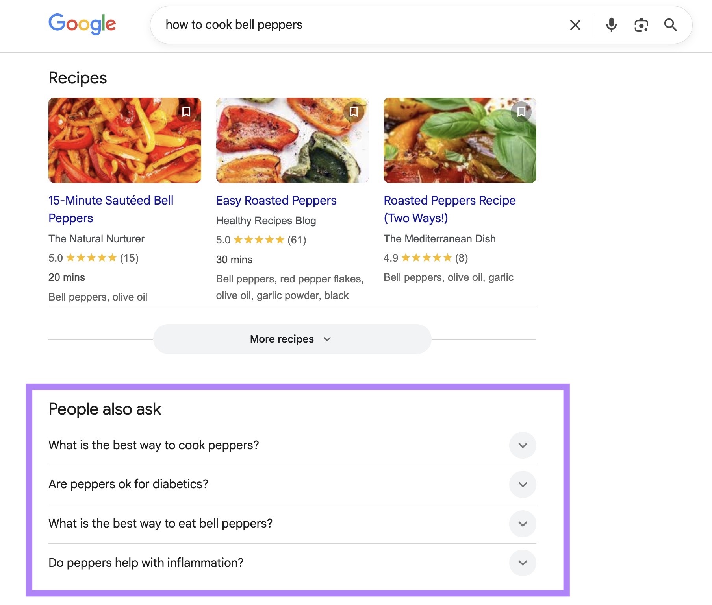Click the sautéed peppers recipe thumbnail
The image size is (712, 605).
click(125, 140)
